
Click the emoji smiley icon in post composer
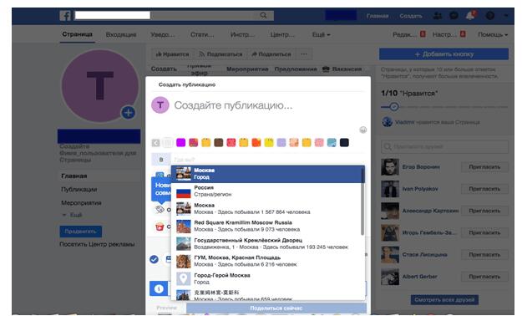coord(362,130)
